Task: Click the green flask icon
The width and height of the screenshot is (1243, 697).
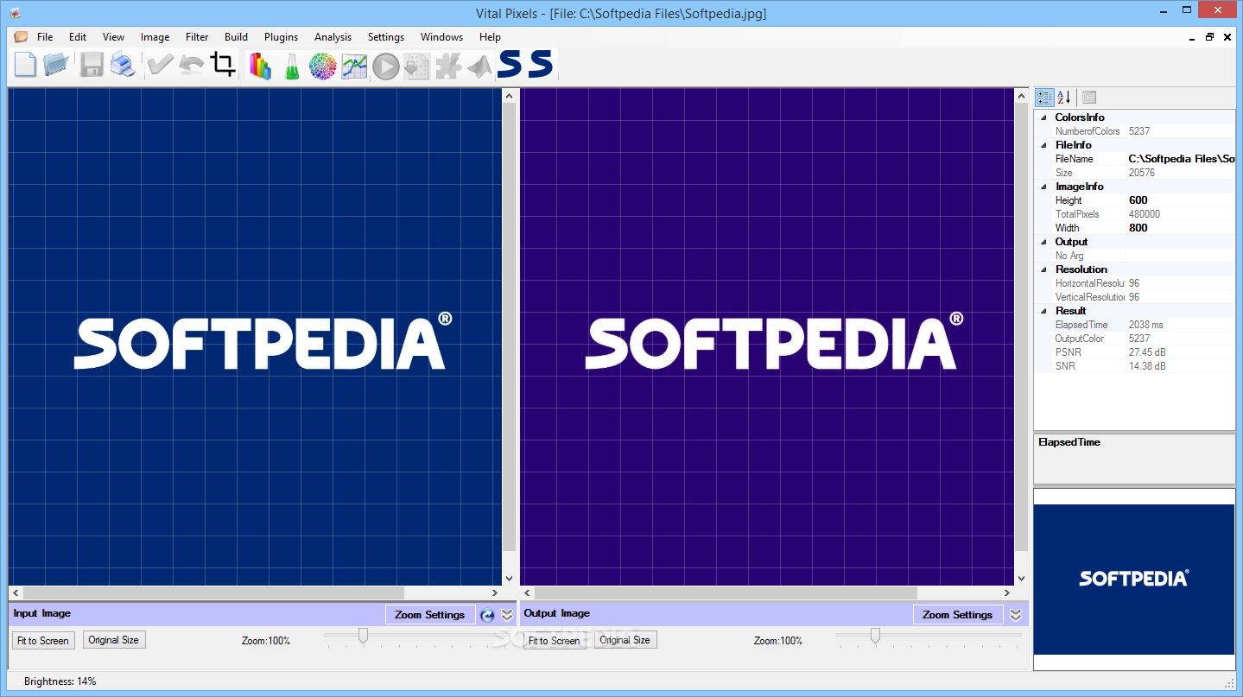Action: click(x=291, y=67)
